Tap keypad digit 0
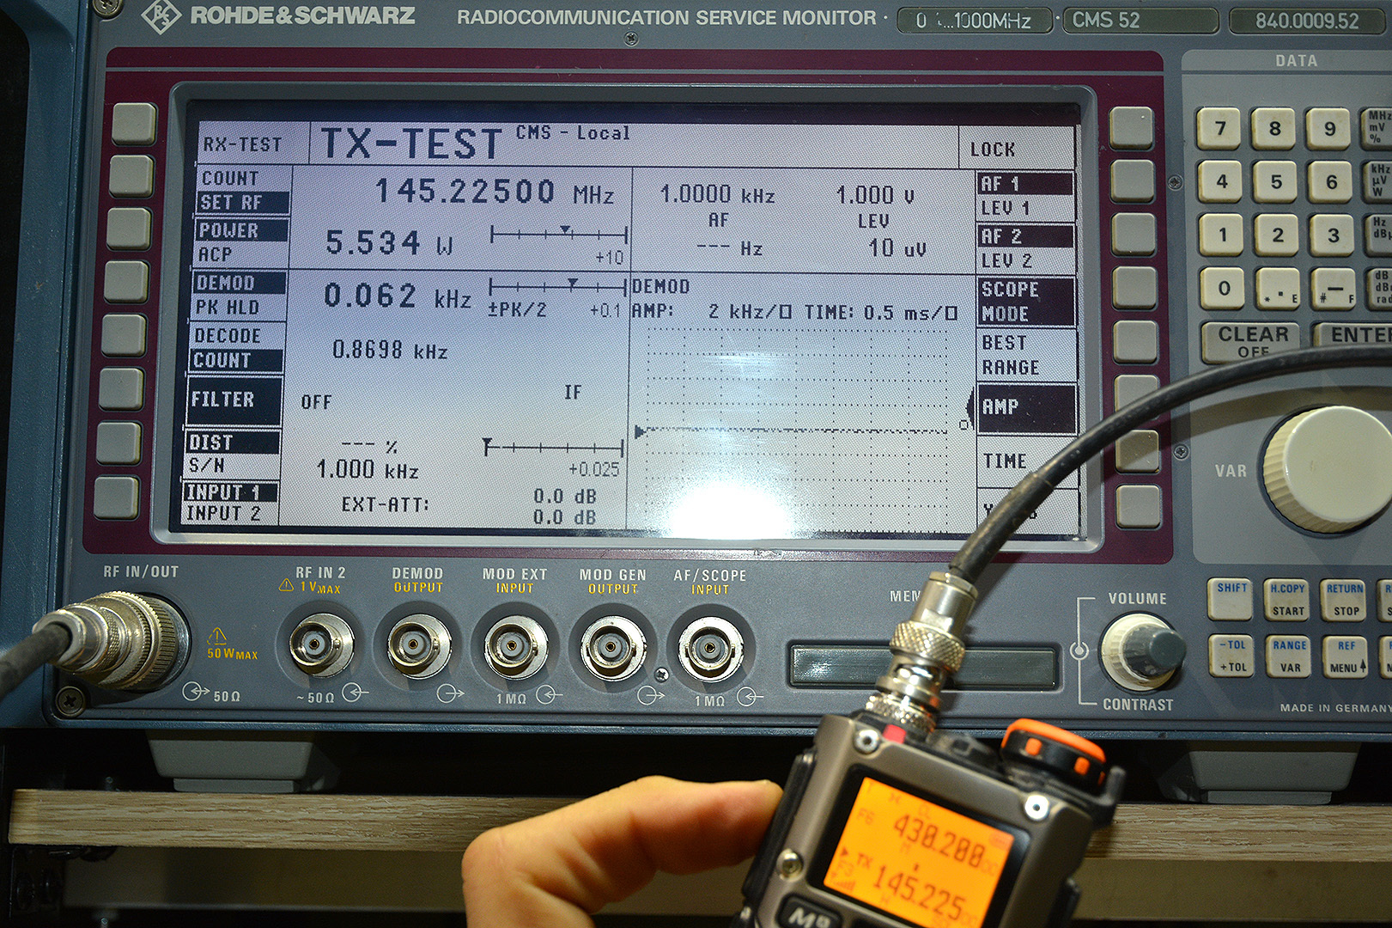The image size is (1392, 928). tap(1225, 289)
